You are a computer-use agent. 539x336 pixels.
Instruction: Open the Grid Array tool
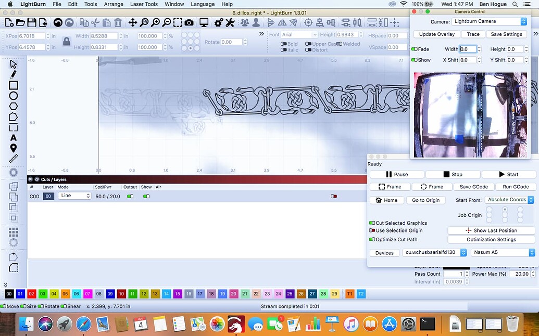tap(14, 232)
